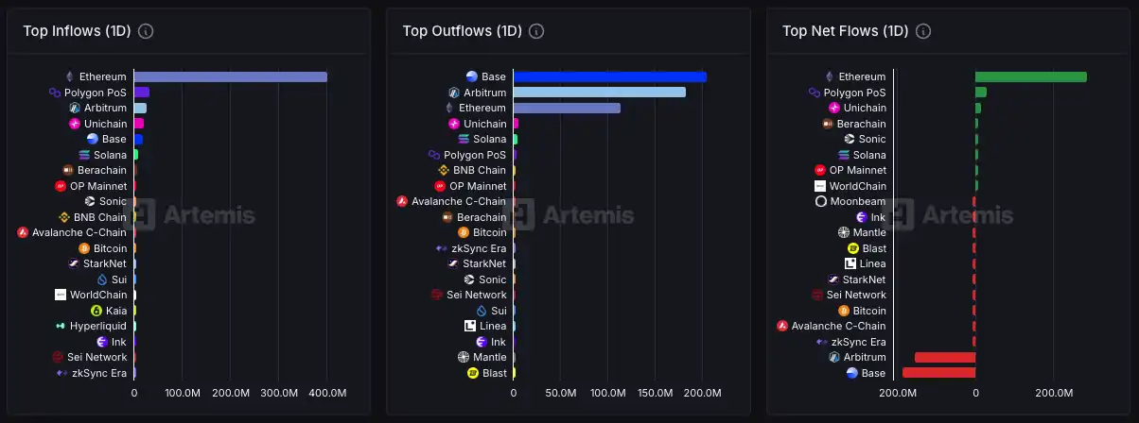Click the Mantle logo in Top Net Flows
This screenshot has width=1139, height=423.
[x=844, y=232]
